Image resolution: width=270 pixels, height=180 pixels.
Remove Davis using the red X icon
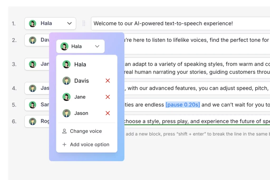click(108, 80)
